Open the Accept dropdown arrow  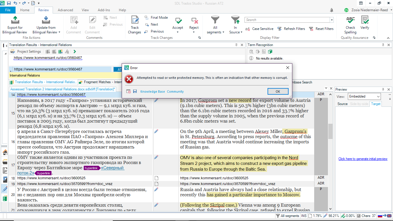pos(178,32)
